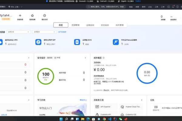Click the security monitoring upgrade icon
This screenshot has height=121, width=182.
[x=55, y=58]
